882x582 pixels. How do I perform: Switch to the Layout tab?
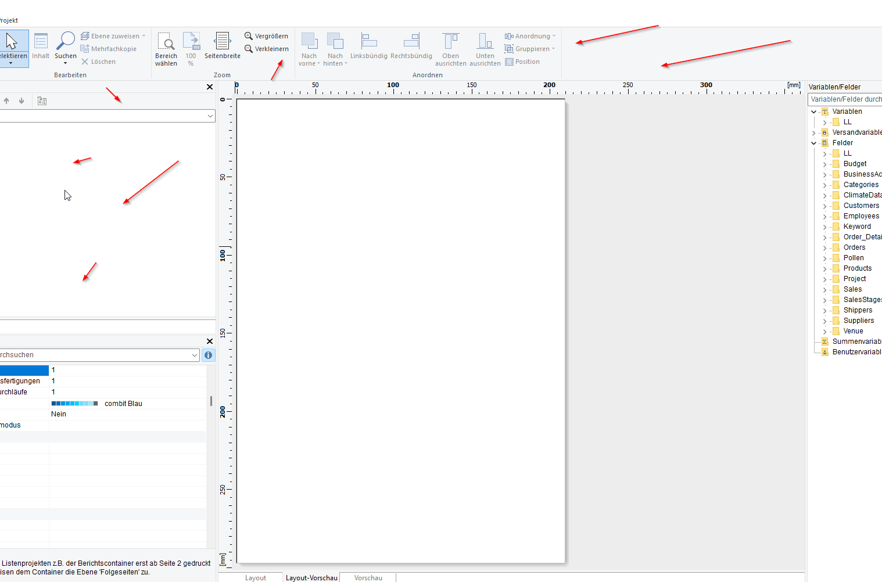tap(256, 577)
